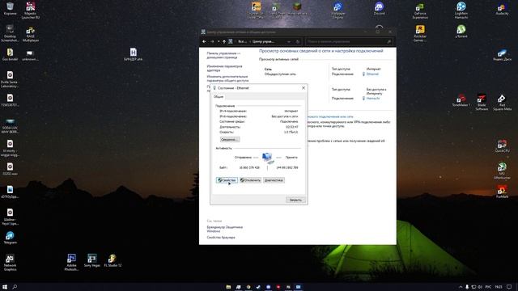This screenshot has height=291, width=518.
Task: Open taskbar search magnifier
Action: point(15,287)
